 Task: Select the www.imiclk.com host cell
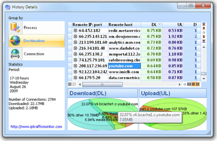pyautogui.click(x=124, y=72)
